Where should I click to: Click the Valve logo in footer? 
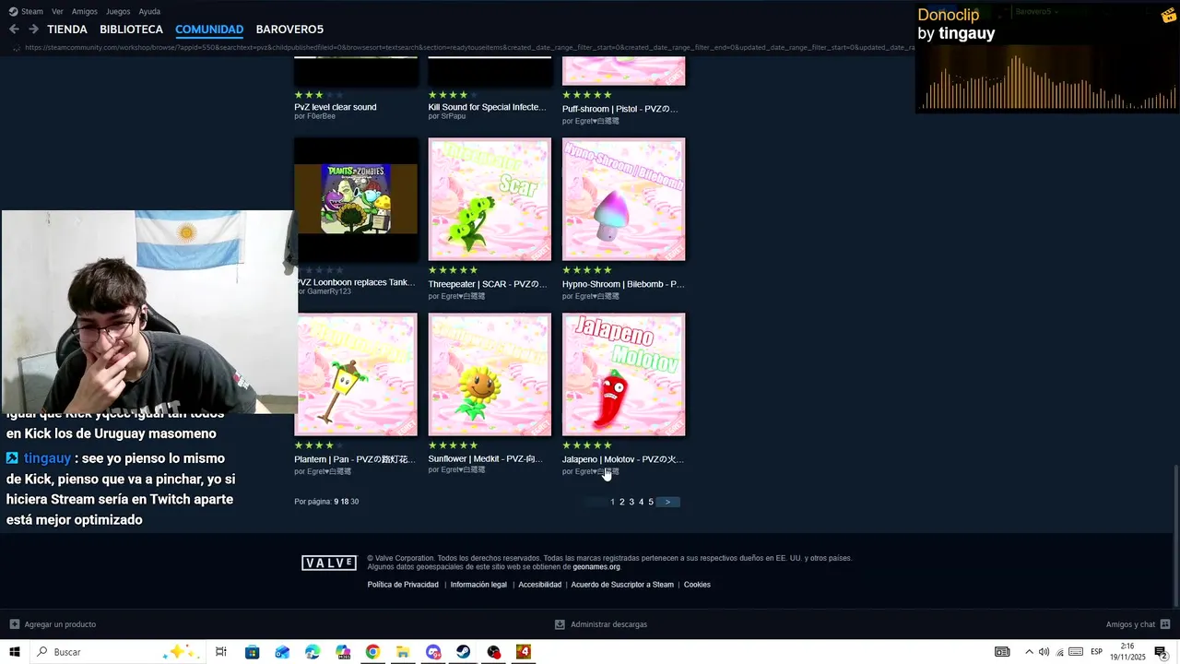pyautogui.click(x=329, y=563)
